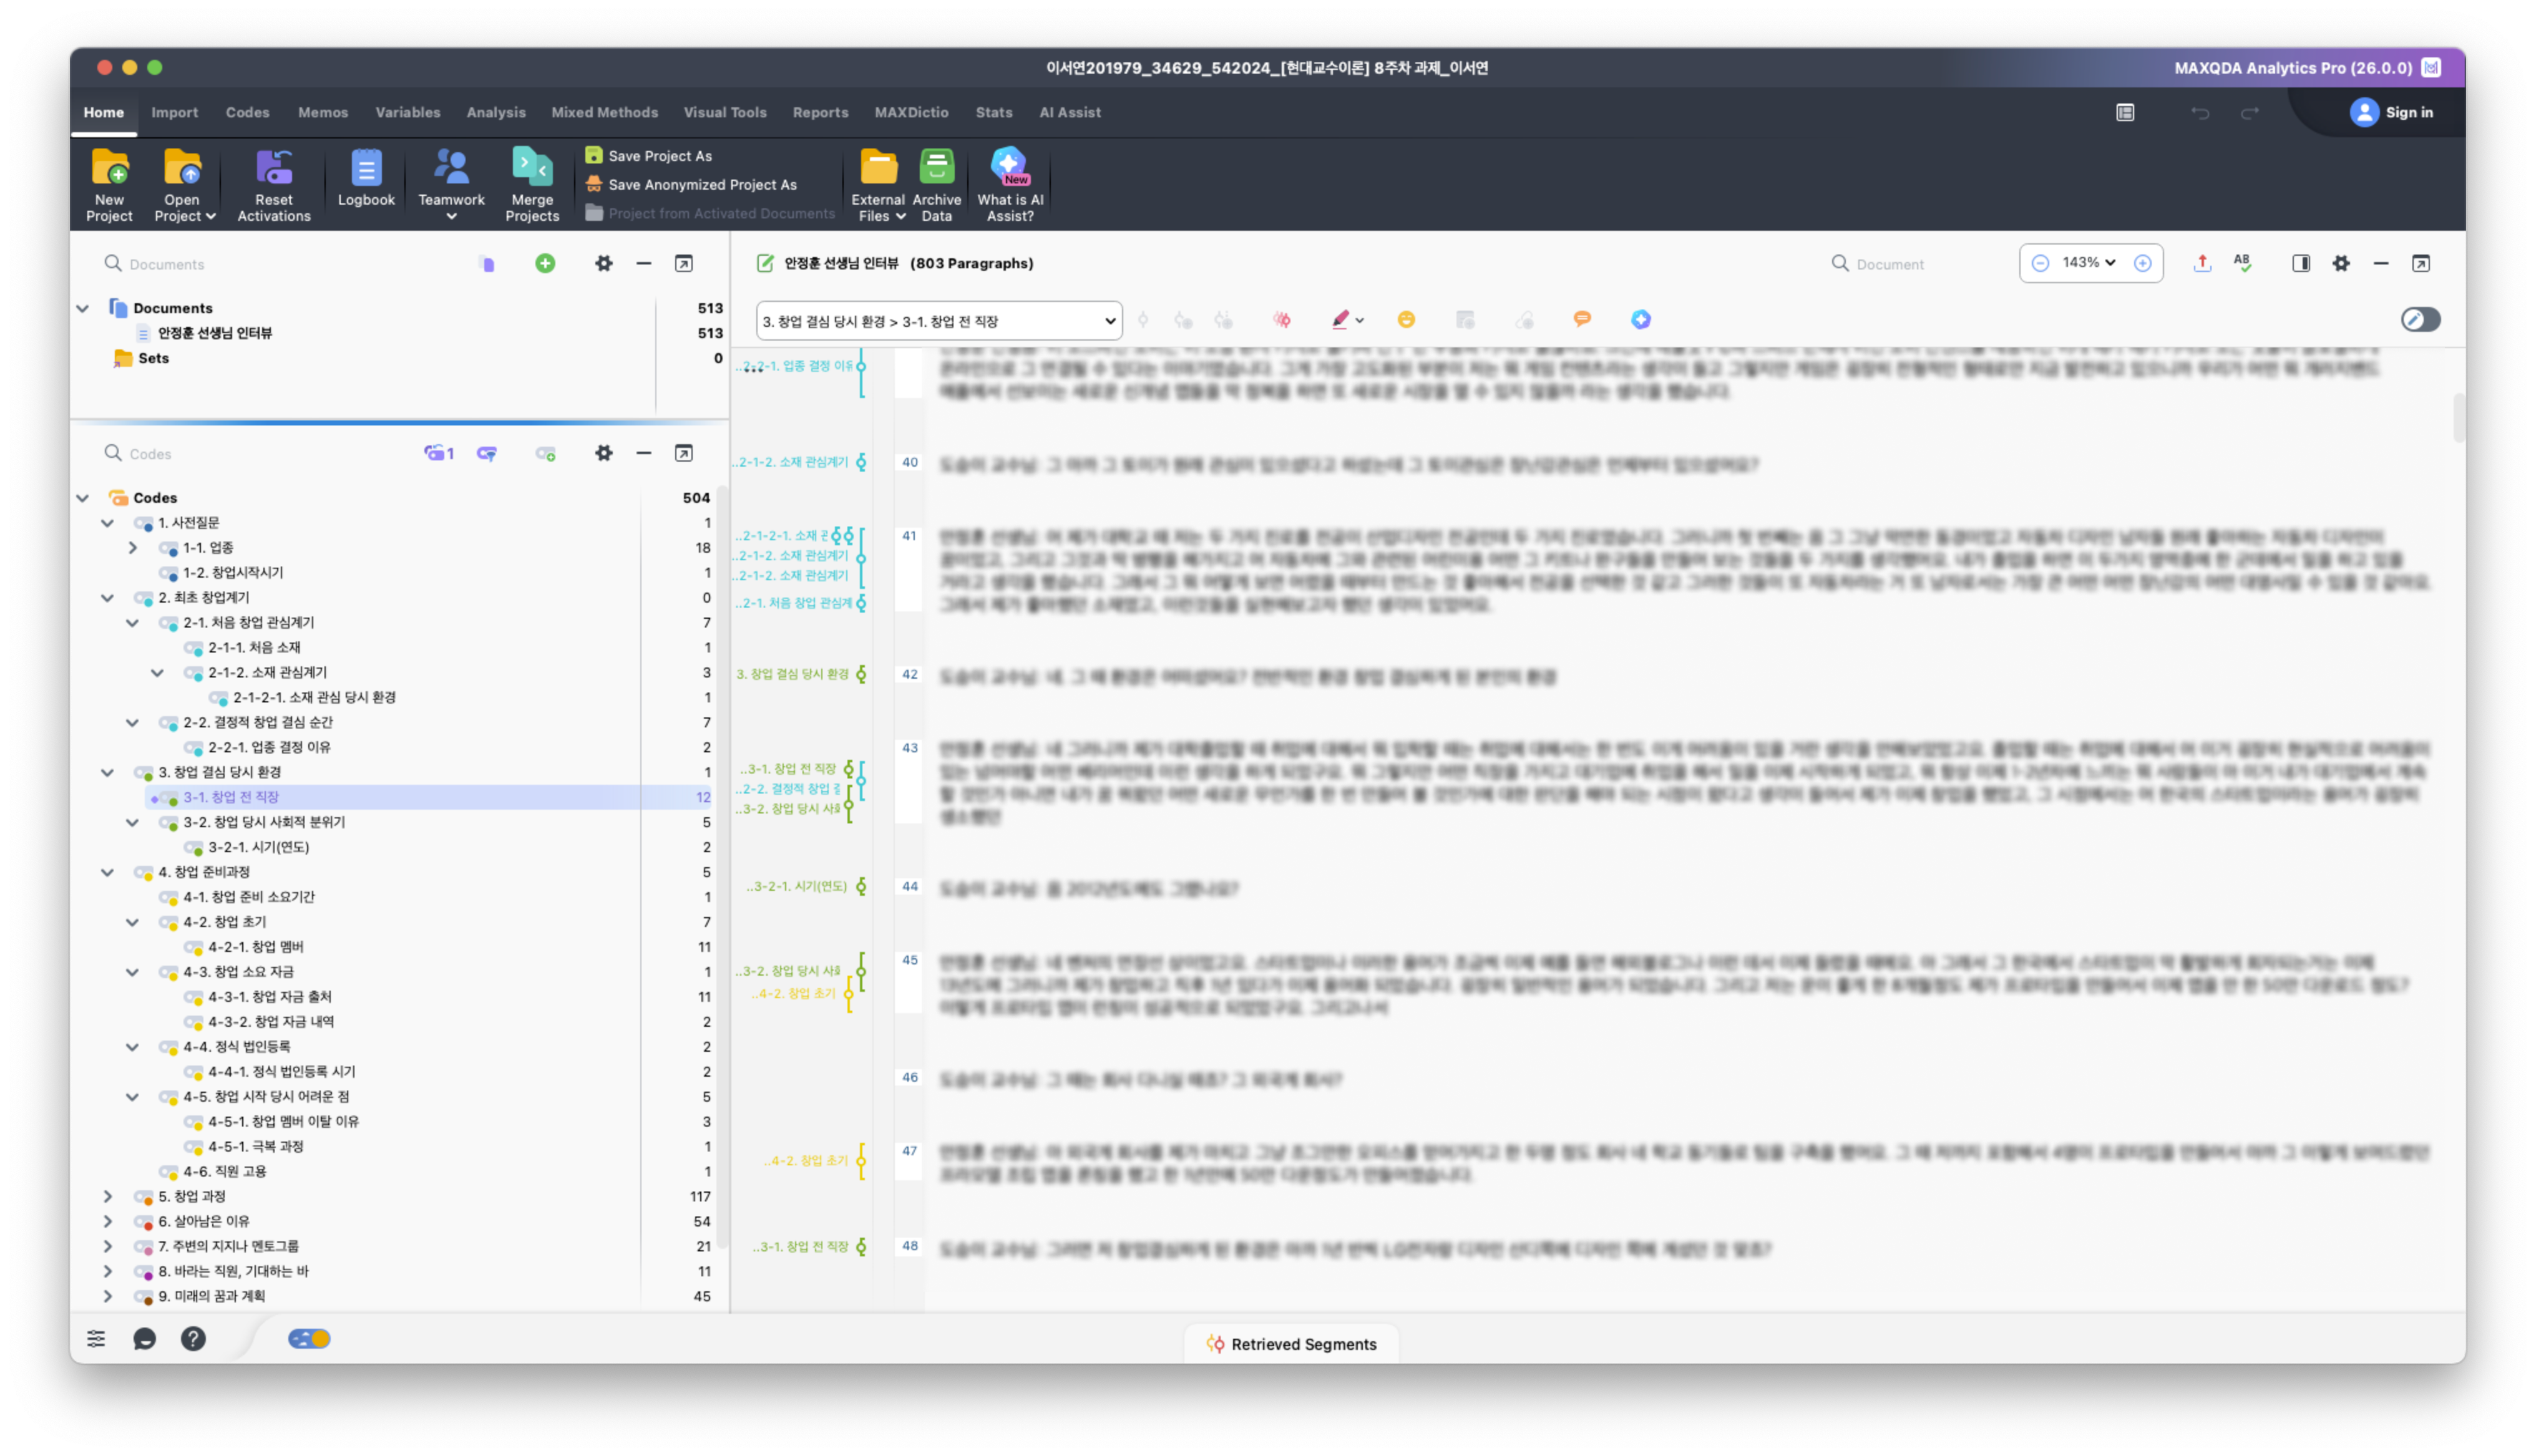Viewport: 2536px width, 1456px height.
Task: Open the code selection dropdown
Action: coord(939,321)
